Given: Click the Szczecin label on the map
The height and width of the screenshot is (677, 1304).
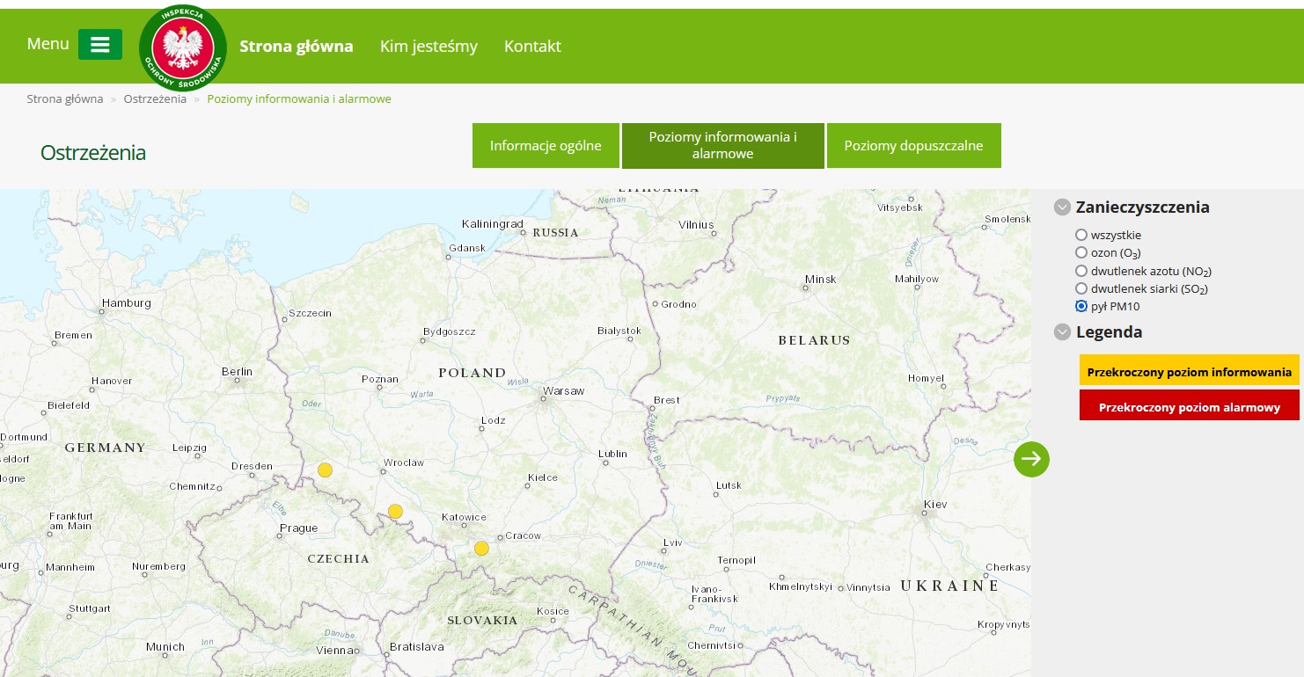Looking at the screenshot, I should (x=311, y=313).
